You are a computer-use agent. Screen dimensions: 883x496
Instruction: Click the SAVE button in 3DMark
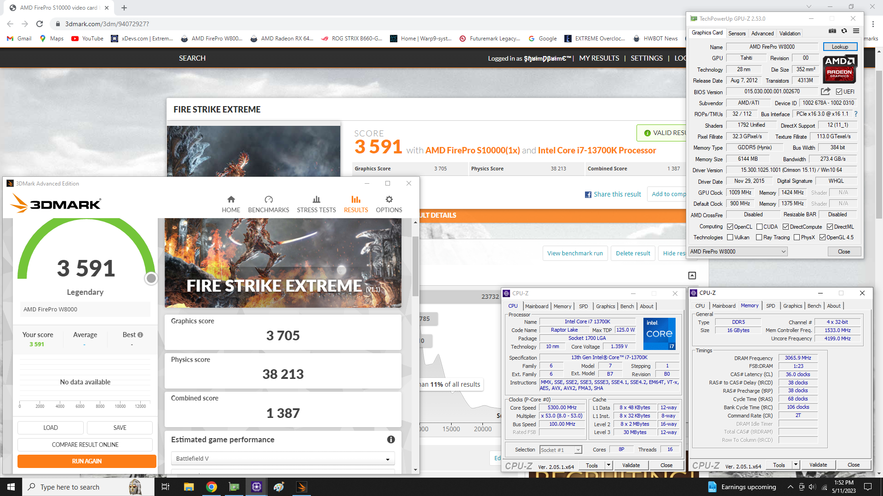(120, 428)
